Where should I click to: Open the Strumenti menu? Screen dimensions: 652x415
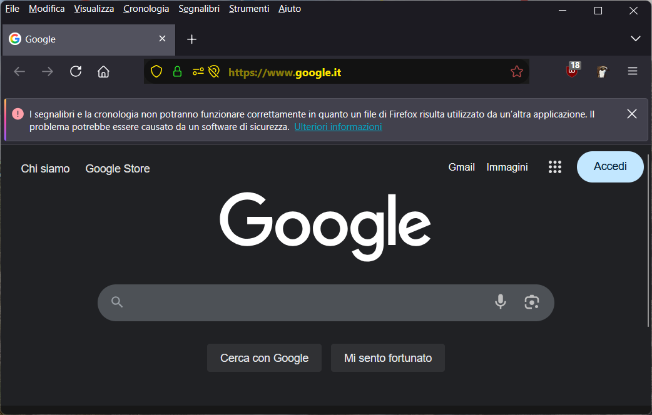coord(249,9)
